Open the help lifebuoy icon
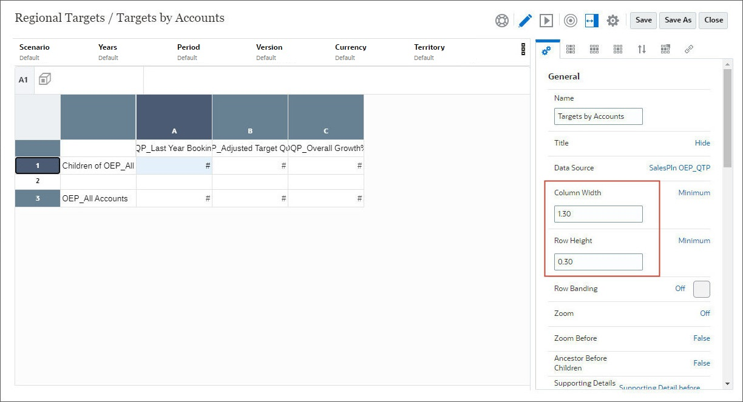This screenshot has height=402, width=743. [501, 21]
